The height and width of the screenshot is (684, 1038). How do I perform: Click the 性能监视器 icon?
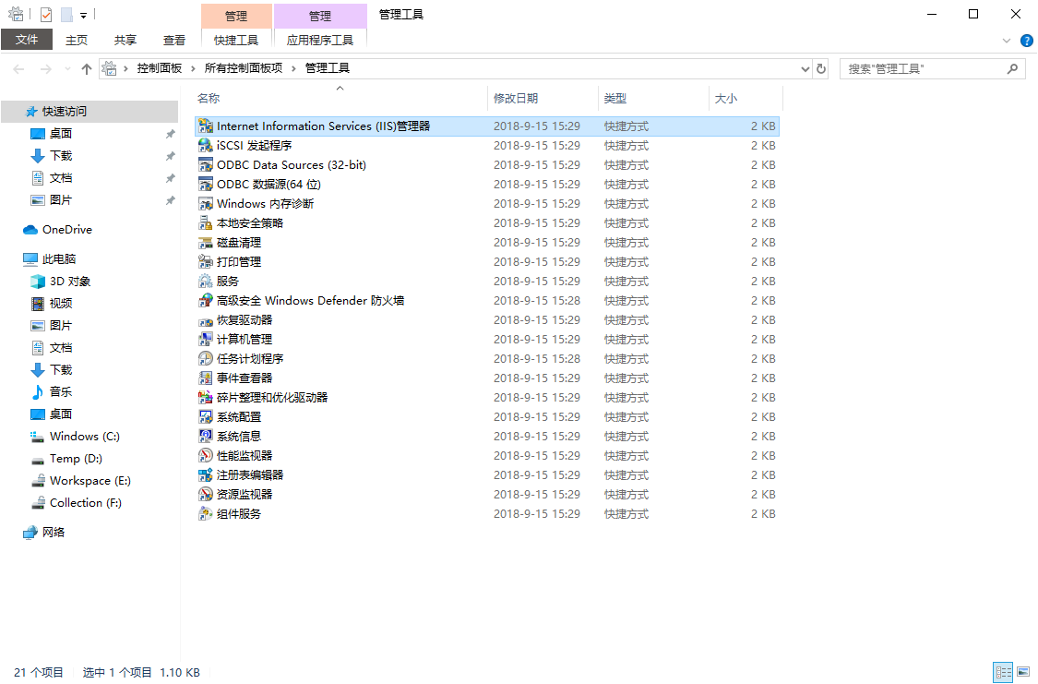tap(206, 456)
